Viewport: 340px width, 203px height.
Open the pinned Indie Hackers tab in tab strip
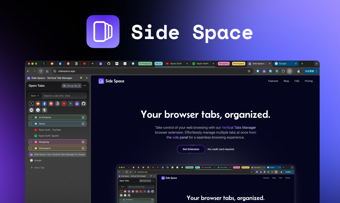117,64
